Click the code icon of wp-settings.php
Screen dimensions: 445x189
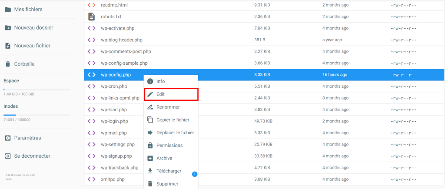91,144
